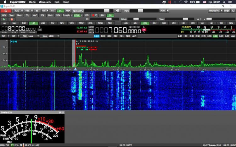This screenshot has height=147, width=236.
Task: Click the red pause icon in the menu bar
Action: pyautogui.click(x=170, y=2)
